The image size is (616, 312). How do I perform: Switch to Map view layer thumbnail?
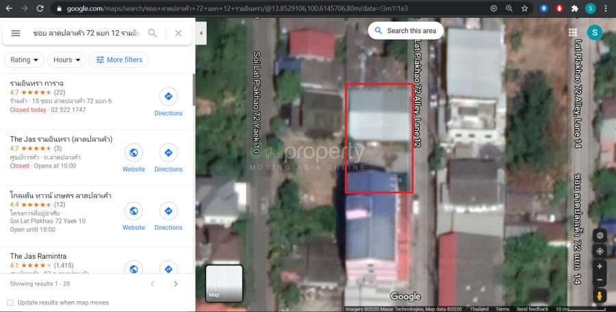pyautogui.click(x=224, y=283)
